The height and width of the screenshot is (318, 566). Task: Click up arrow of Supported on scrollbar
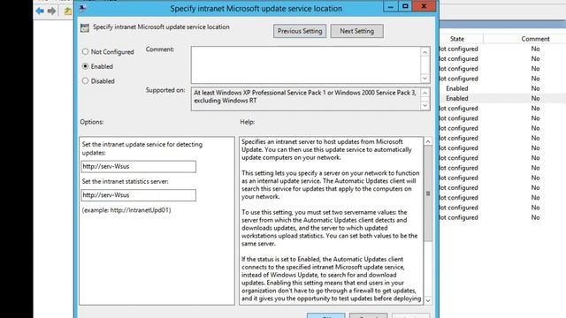[x=425, y=93]
